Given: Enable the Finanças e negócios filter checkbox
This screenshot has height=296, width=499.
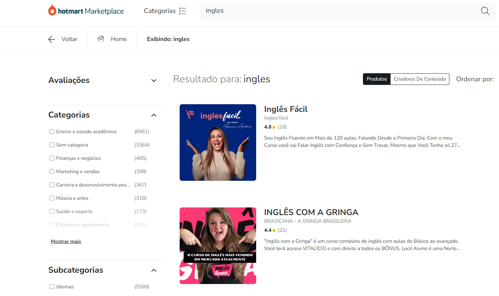Looking at the screenshot, I should pos(52,158).
